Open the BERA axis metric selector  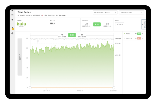click(20, 57)
